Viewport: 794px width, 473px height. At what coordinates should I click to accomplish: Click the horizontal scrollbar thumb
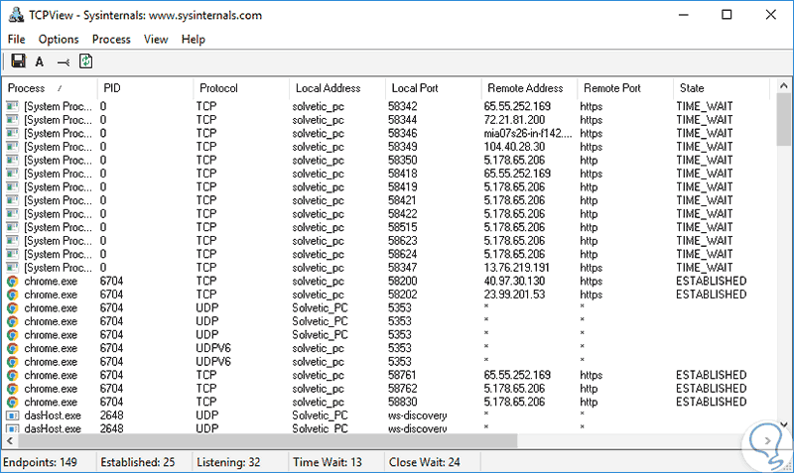tap(268, 441)
